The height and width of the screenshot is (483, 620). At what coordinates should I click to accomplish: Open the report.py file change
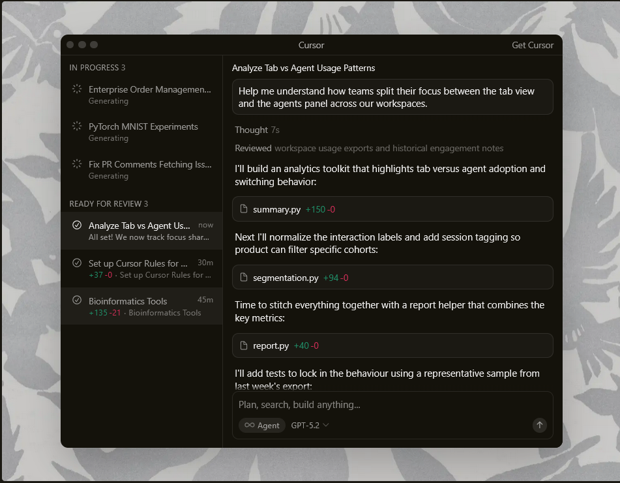pos(392,345)
